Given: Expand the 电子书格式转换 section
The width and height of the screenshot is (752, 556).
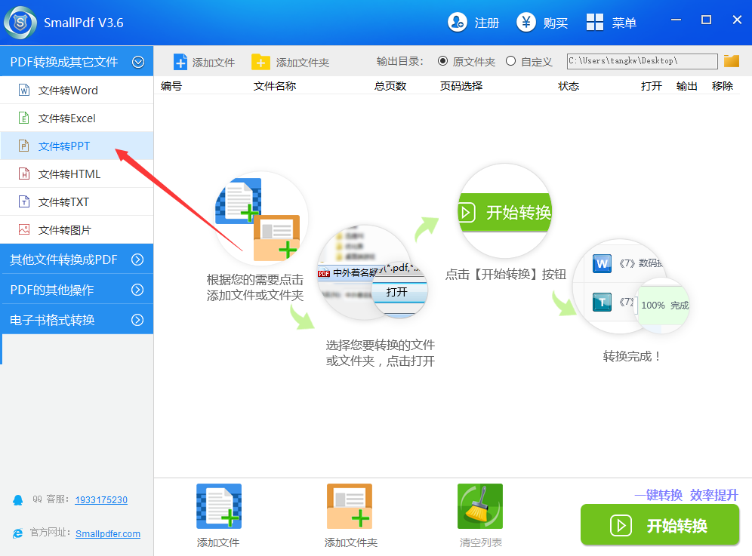Looking at the screenshot, I should coord(77,320).
